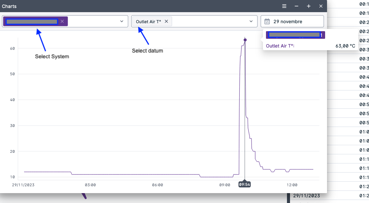This screenshot has height=203, width=369.
Task: Select the peak data point at 63 °C
Action: [x=245, y=40]
